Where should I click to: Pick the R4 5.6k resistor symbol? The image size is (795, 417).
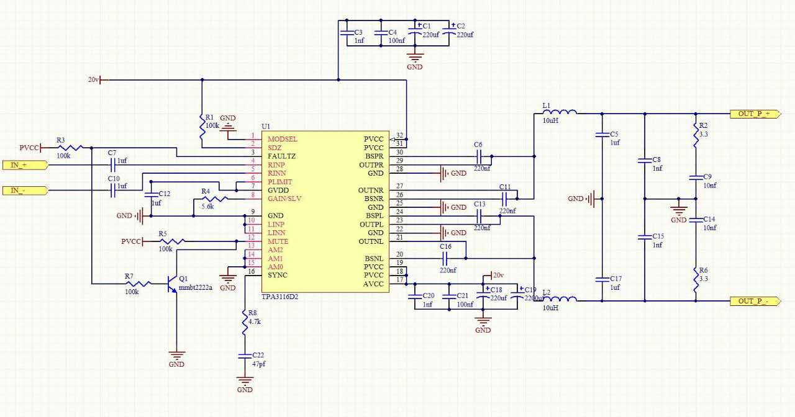click(215, 199)
